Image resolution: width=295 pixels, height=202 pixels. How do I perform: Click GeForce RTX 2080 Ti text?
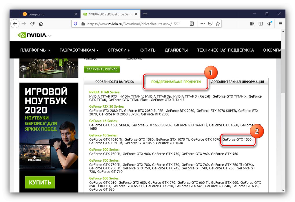(105, 111)
